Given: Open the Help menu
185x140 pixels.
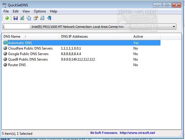Looking at the screenshot, I should coord(53,11).
